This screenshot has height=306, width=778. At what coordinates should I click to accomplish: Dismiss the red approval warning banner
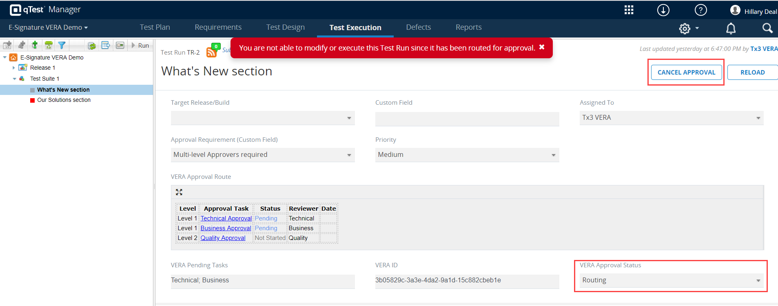[x=542, y=47]
